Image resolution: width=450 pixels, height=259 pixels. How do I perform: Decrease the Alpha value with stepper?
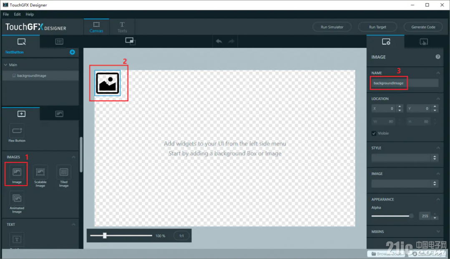(435, 218)
